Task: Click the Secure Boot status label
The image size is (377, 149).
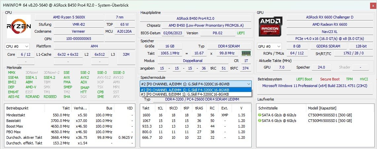Action: tap(330, 79)
